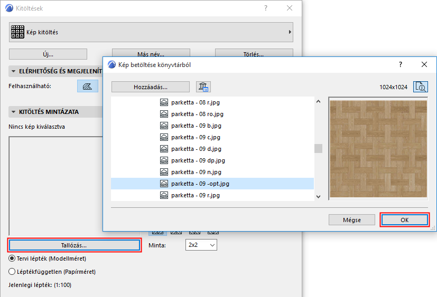437x297 pixels.
Task: Select parketta - 08 ro.jpg in the list
Action: click(x=212, y=114)
